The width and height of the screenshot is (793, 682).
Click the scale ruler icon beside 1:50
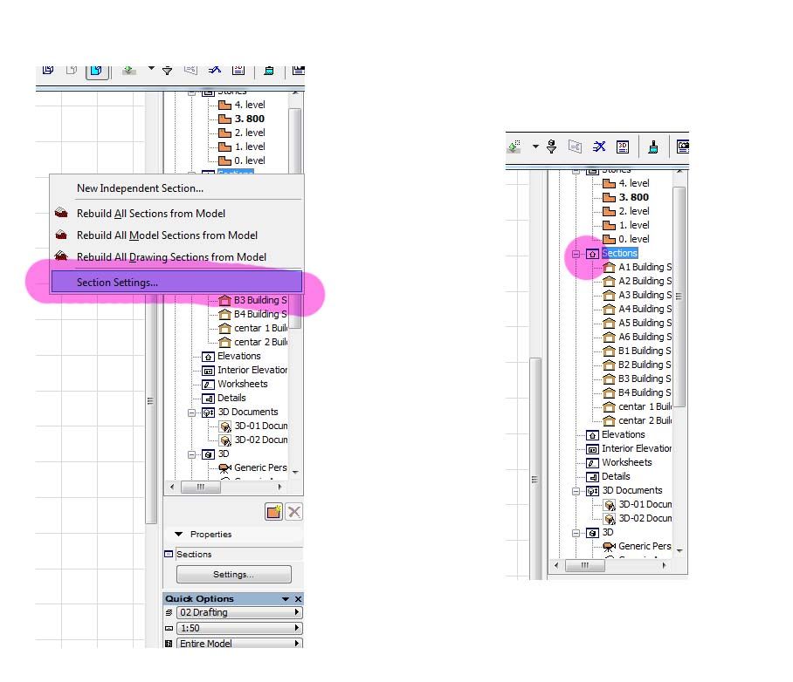(x=169, y=629)
